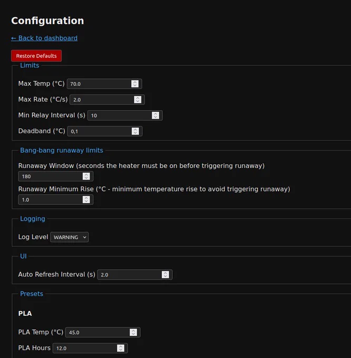Open the Log Level WARNING dropdown
Viewport: 351px width, 358px height.
tap(70, 237)
